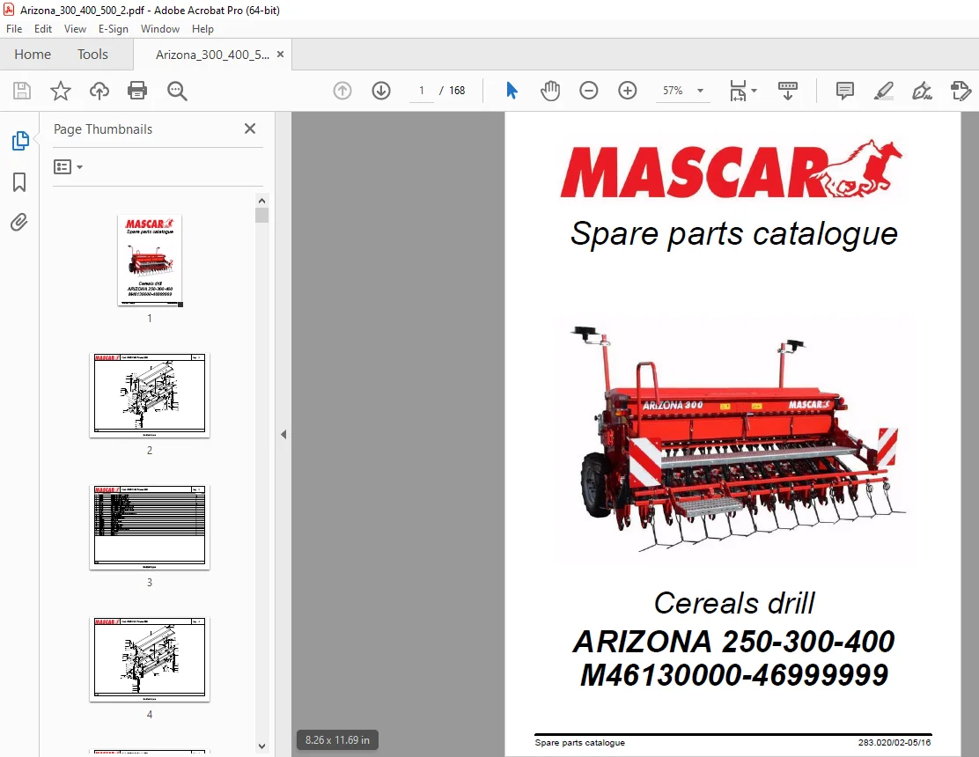Add a comment sticky note
Viewport: 979px width, 757px height.
(845, 91)
